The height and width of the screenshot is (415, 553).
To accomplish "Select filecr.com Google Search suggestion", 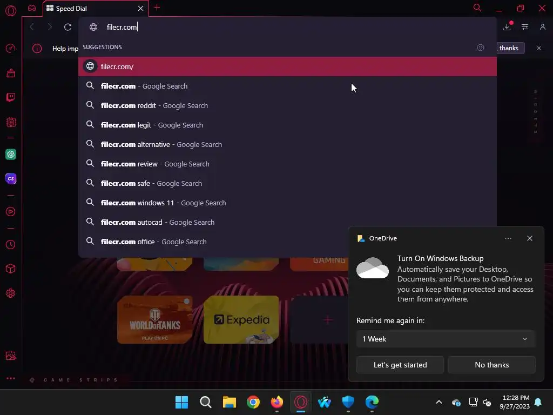I will pos(287,86).
